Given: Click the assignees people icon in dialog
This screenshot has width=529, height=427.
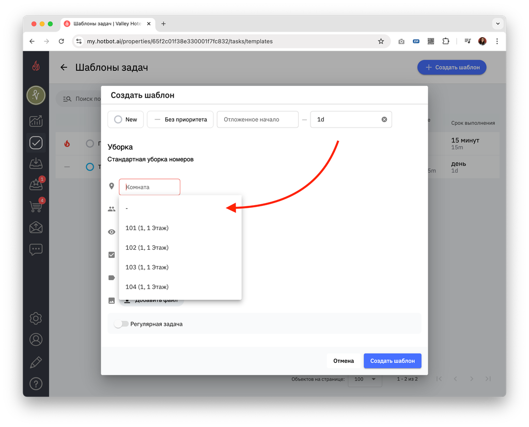Looking at the screenshot, I should pos(112,209).
